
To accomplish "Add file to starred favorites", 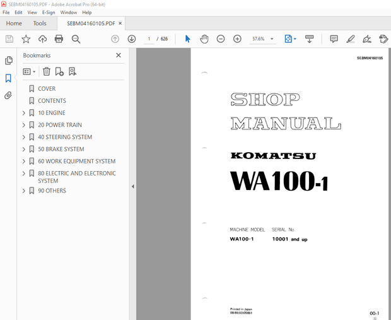I will [26, 39].
